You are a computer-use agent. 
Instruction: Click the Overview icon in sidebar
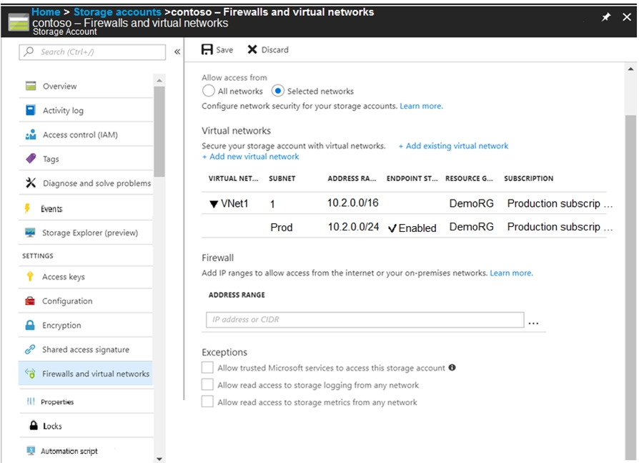pos(31,86)
